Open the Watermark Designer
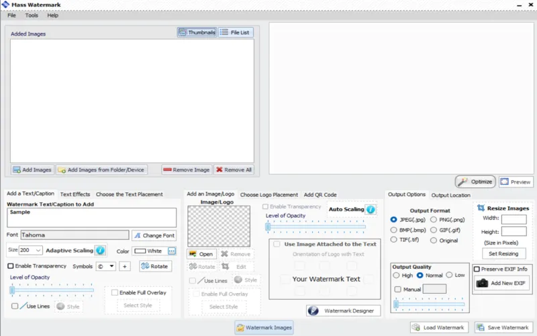Viewport: 537px width, 336px height. [343, 310]
